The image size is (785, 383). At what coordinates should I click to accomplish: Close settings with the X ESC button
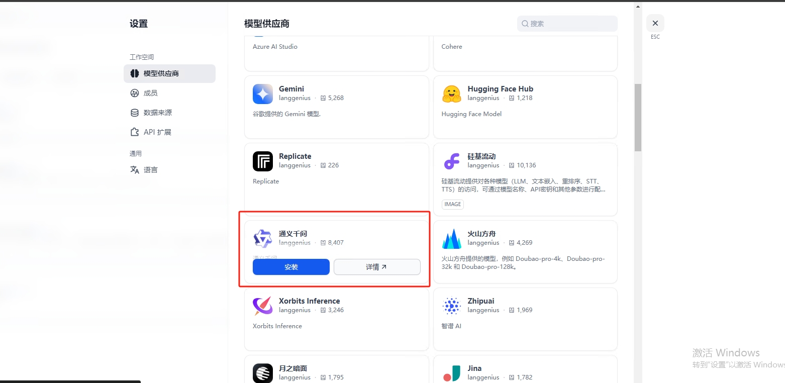(x=655, y=23)
